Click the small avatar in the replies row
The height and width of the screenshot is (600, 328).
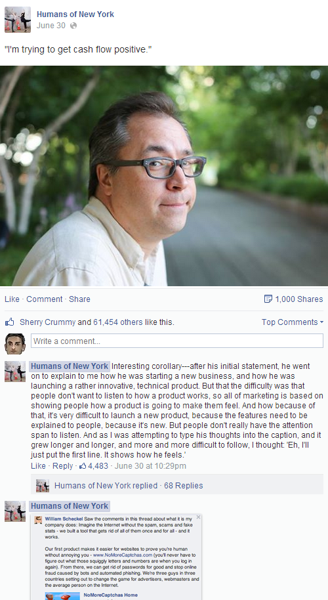pos(43,486)
